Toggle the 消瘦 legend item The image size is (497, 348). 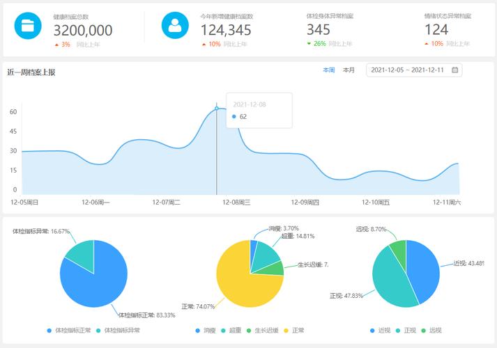[x=206, y=331]
